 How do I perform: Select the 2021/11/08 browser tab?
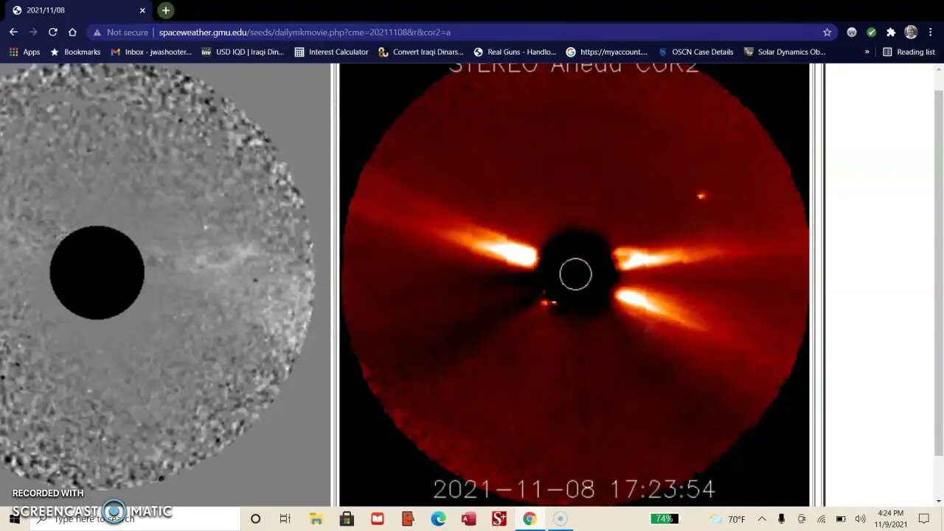[x=77, y=10]
